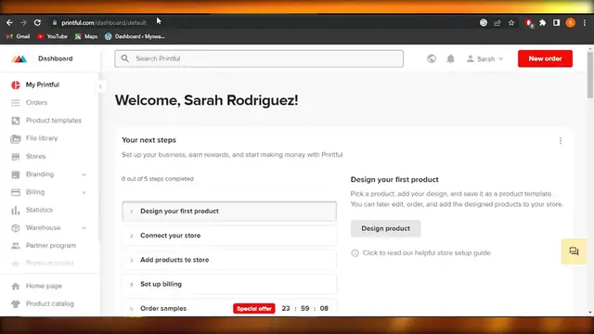Click the My Printful sidebar label

point(43,84)
